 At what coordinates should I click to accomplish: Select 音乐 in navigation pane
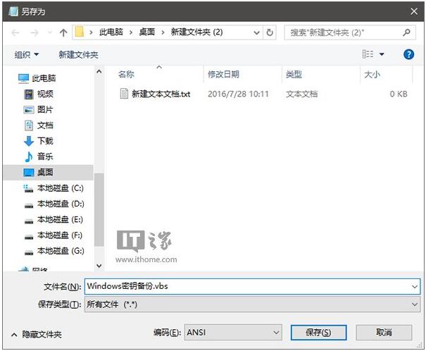(44, 156)
